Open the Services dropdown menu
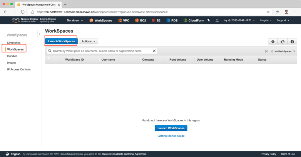 pos(75,20)
